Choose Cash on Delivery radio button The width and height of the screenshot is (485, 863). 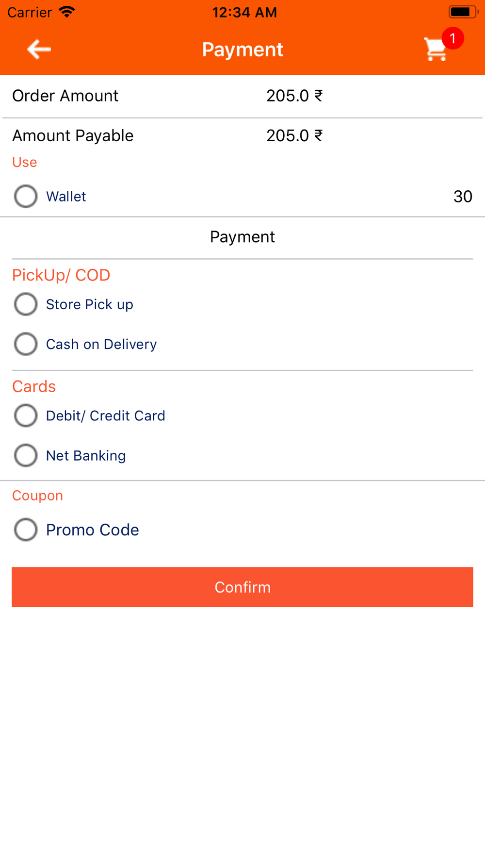pyautogui.click(x=26, y=344)
